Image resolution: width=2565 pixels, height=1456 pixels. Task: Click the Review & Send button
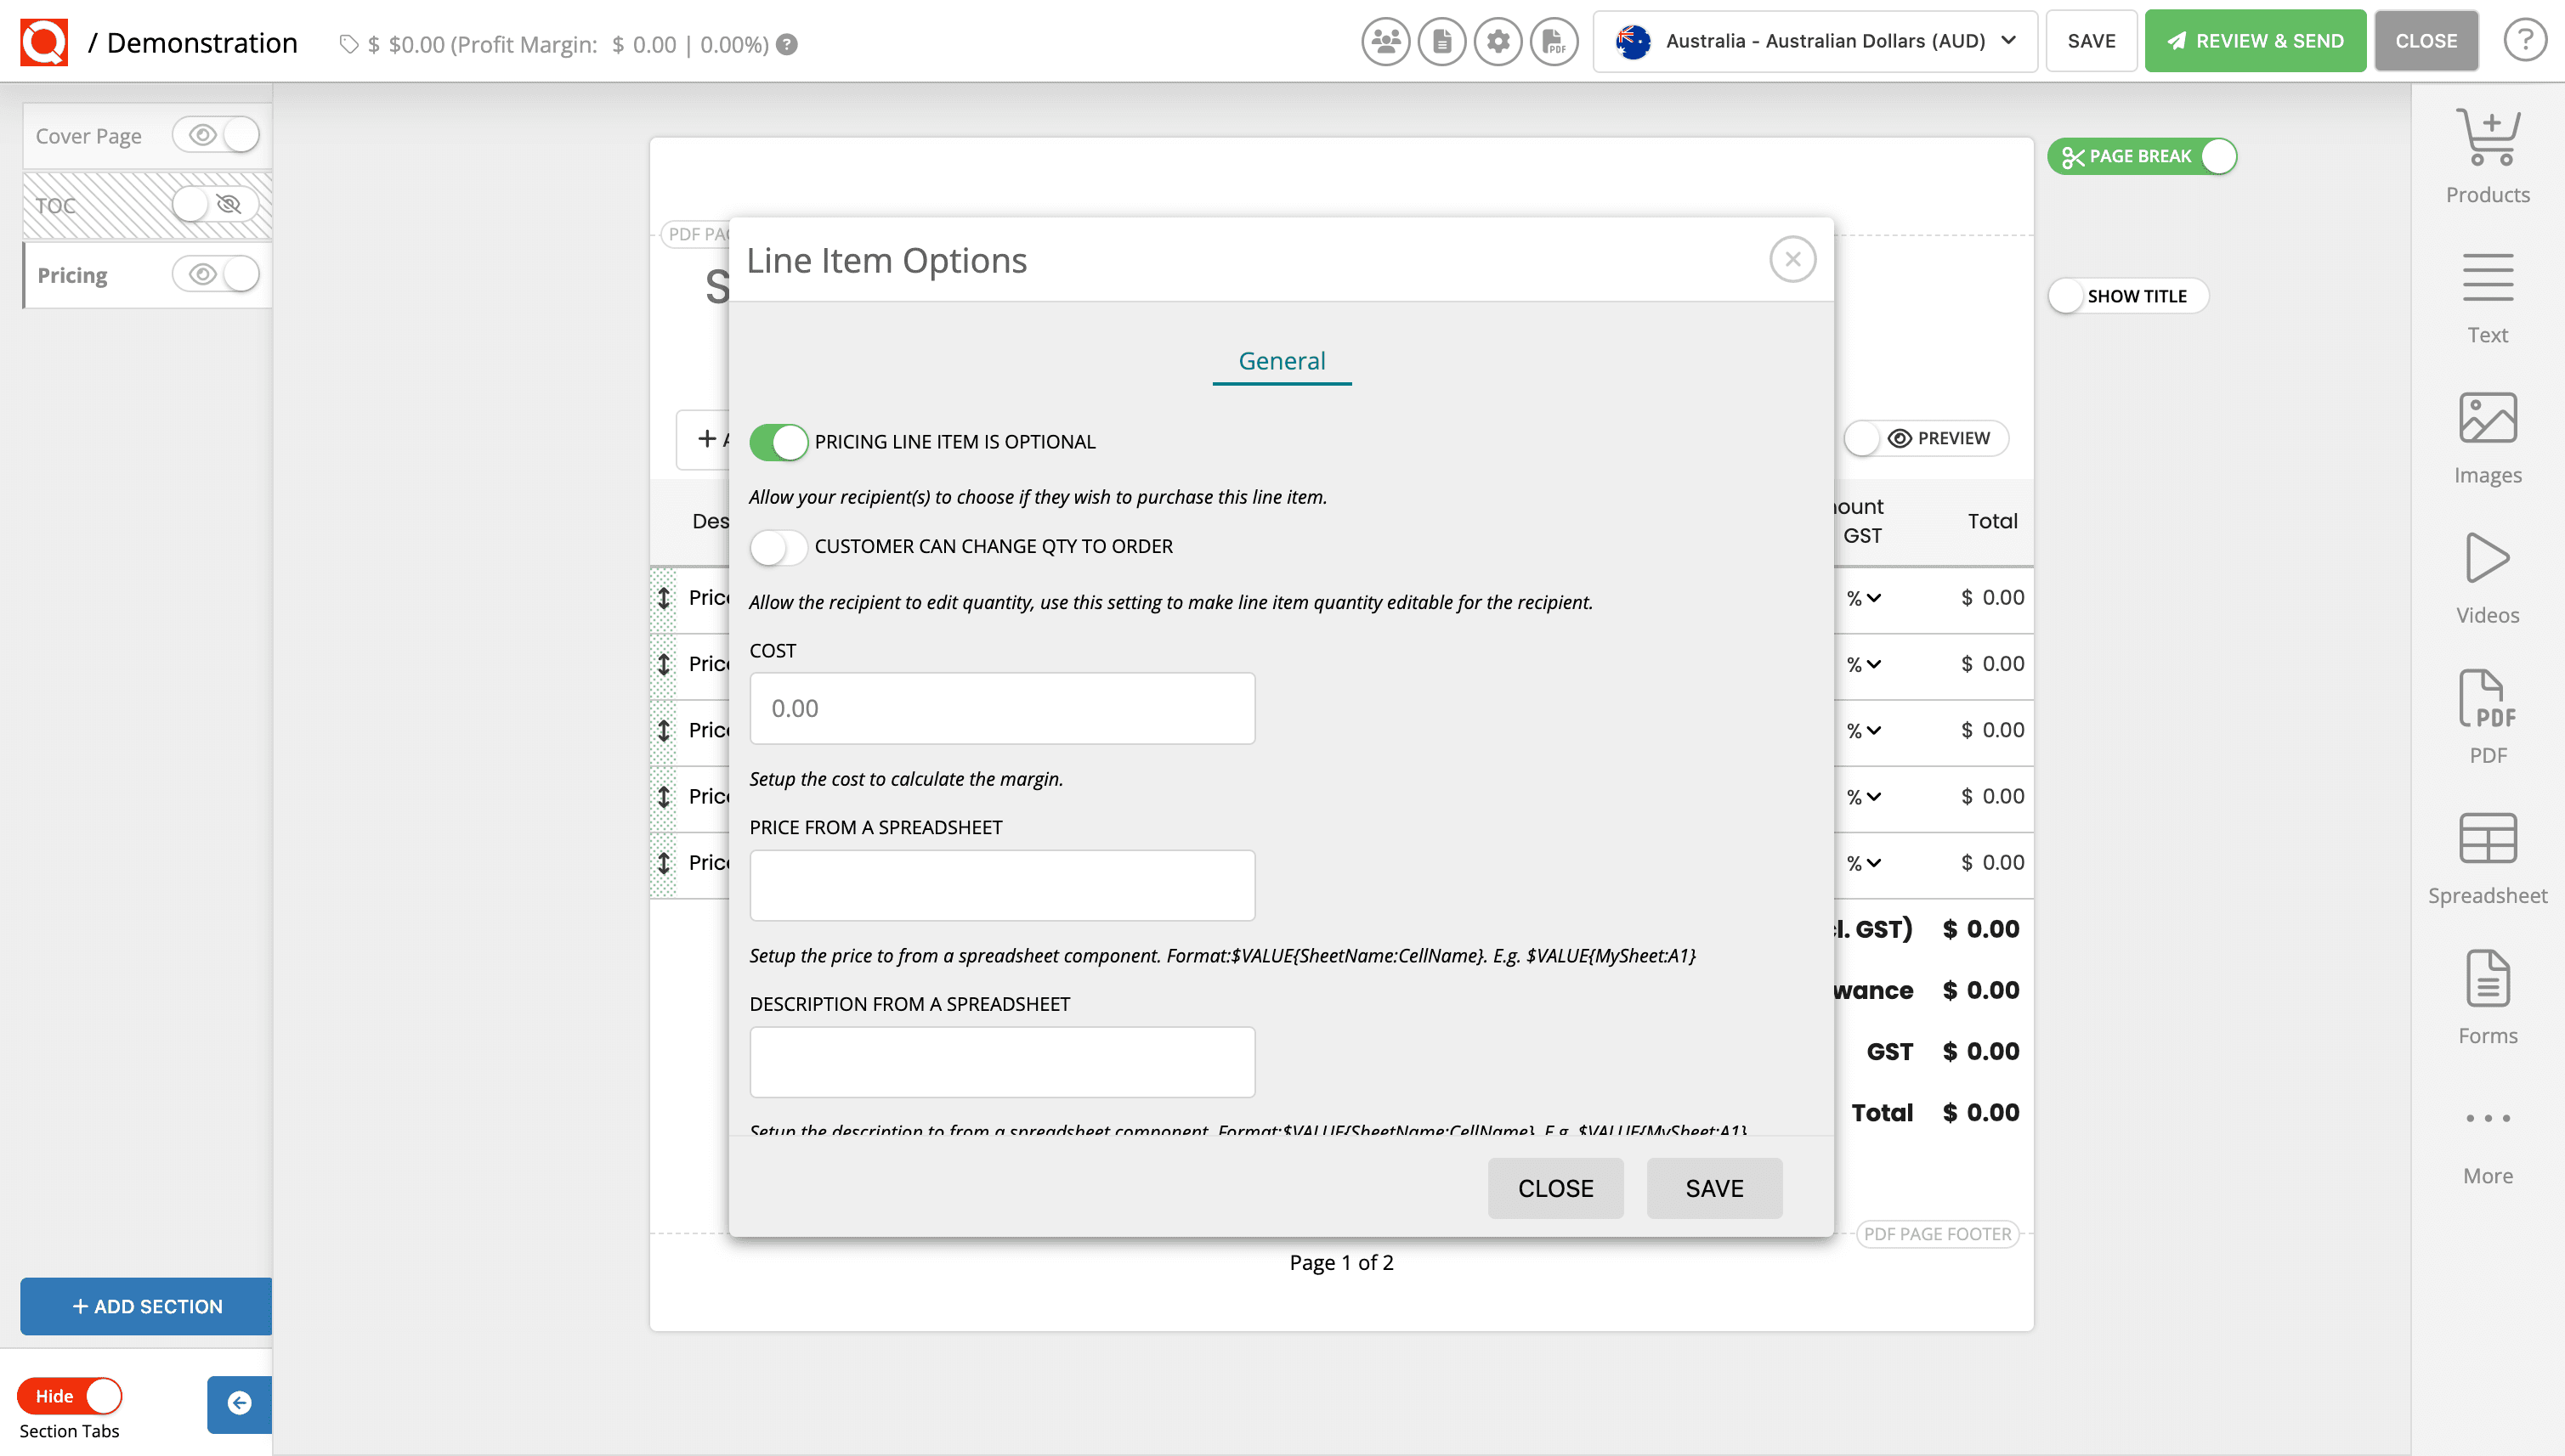2255,41
